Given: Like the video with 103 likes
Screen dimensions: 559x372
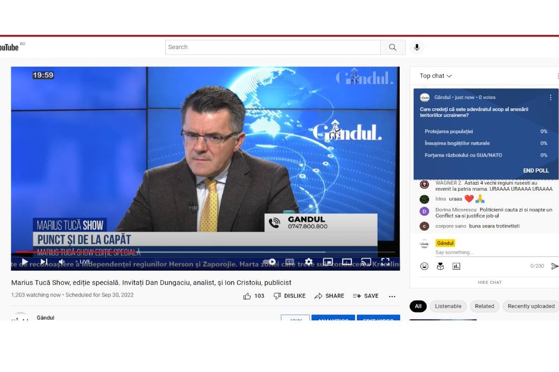Looking at the screenshot, I should pos(254,296).
